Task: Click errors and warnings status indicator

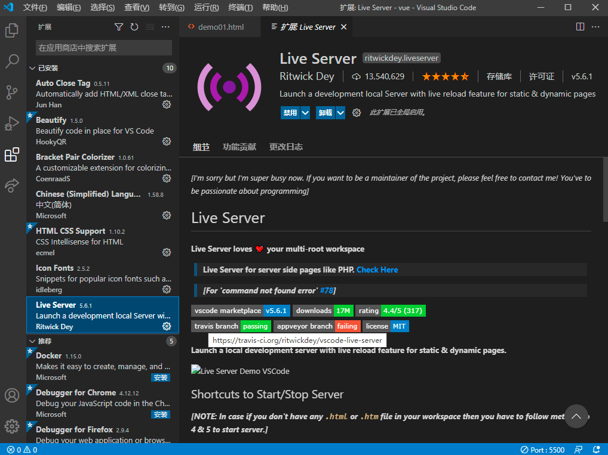Action: pos(22,450)
